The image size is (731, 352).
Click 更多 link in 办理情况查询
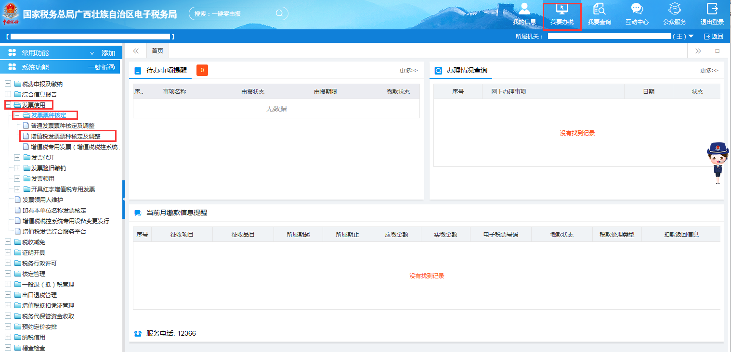[709, 71]
